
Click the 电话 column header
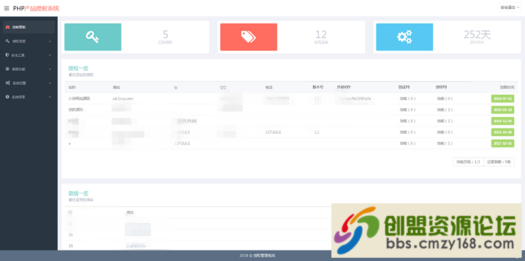tap(268, 87)
